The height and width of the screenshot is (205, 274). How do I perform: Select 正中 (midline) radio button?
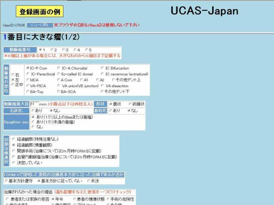[x=12, y=85]
